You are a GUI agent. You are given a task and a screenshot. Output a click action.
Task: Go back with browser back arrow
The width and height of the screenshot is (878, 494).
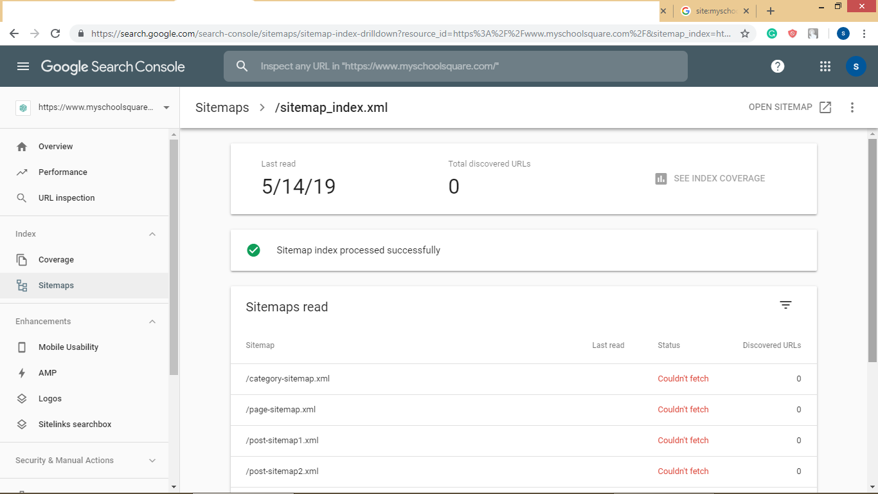pos(14,33)
